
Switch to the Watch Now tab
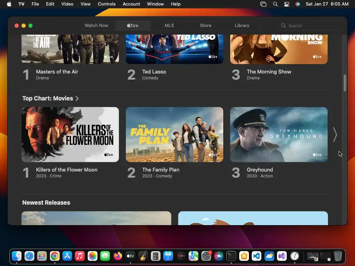pyautogui.click(x=96, y=26)
